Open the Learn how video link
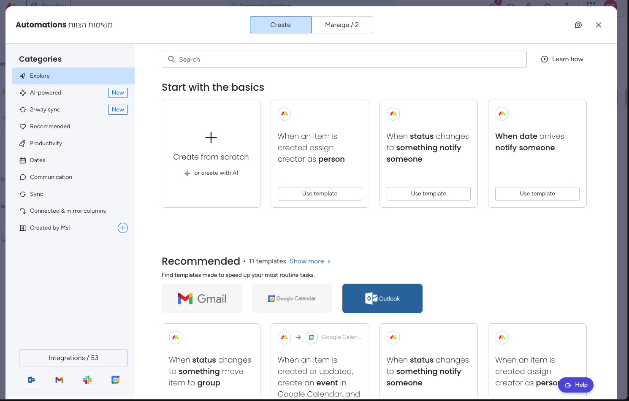Viewport: 629px width, 401px height. pos(562,59)
